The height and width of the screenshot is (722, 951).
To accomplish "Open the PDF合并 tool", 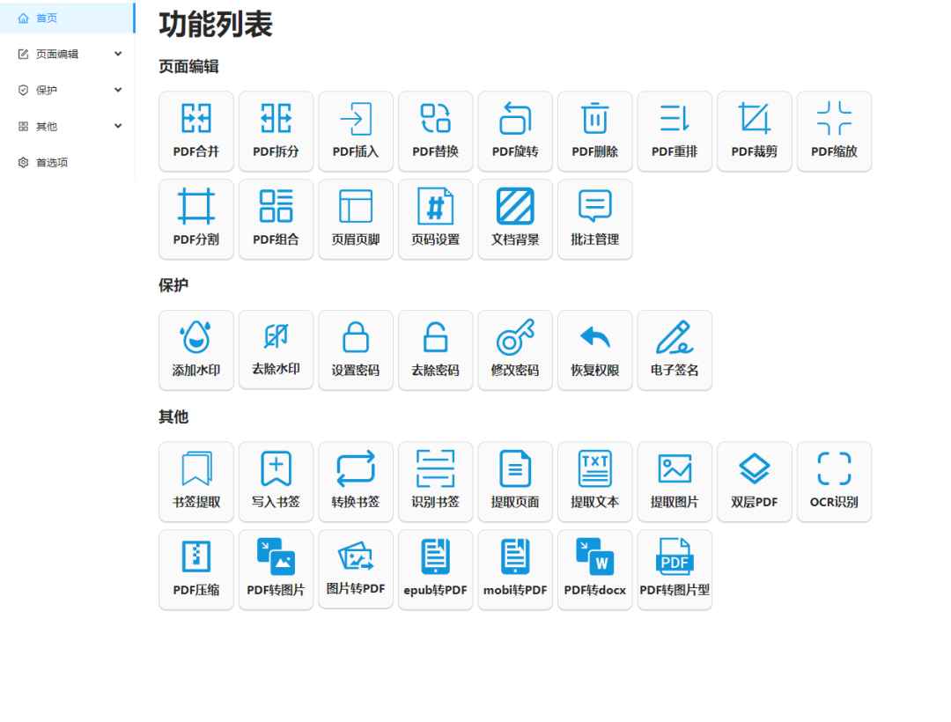I will click(195, 131).
